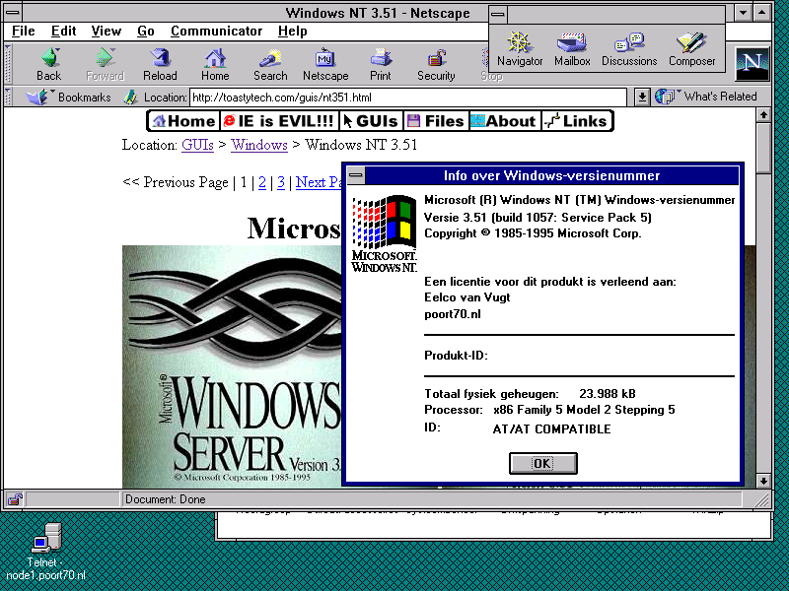This screenshot has width=789, height=591.
Task: Expand the location URL history dropdown
Action: click(x=641, y=98)
